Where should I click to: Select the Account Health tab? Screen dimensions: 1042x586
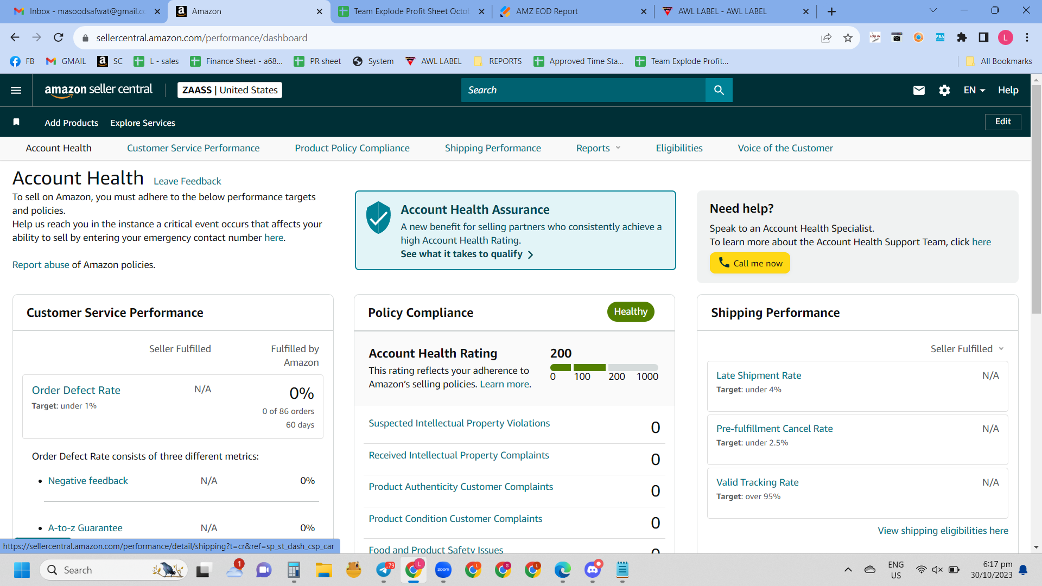(59, 148)
